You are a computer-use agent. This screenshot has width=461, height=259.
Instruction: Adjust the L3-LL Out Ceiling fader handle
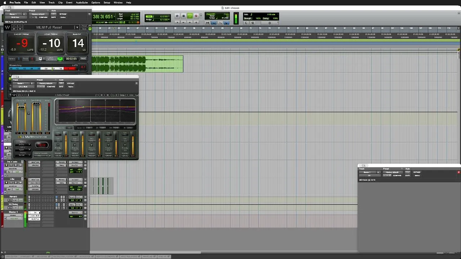(x=36, y=104)
